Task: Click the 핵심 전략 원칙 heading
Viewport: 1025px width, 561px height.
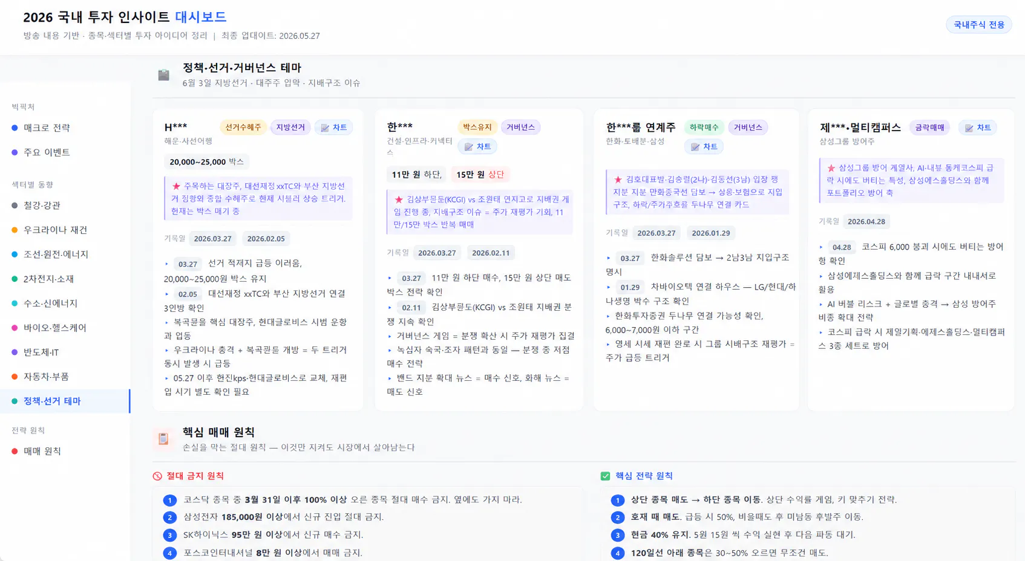Action: click(x=644, y=476)
